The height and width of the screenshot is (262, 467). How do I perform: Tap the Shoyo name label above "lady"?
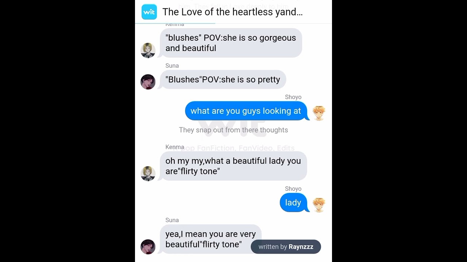(x=293, y=189)
